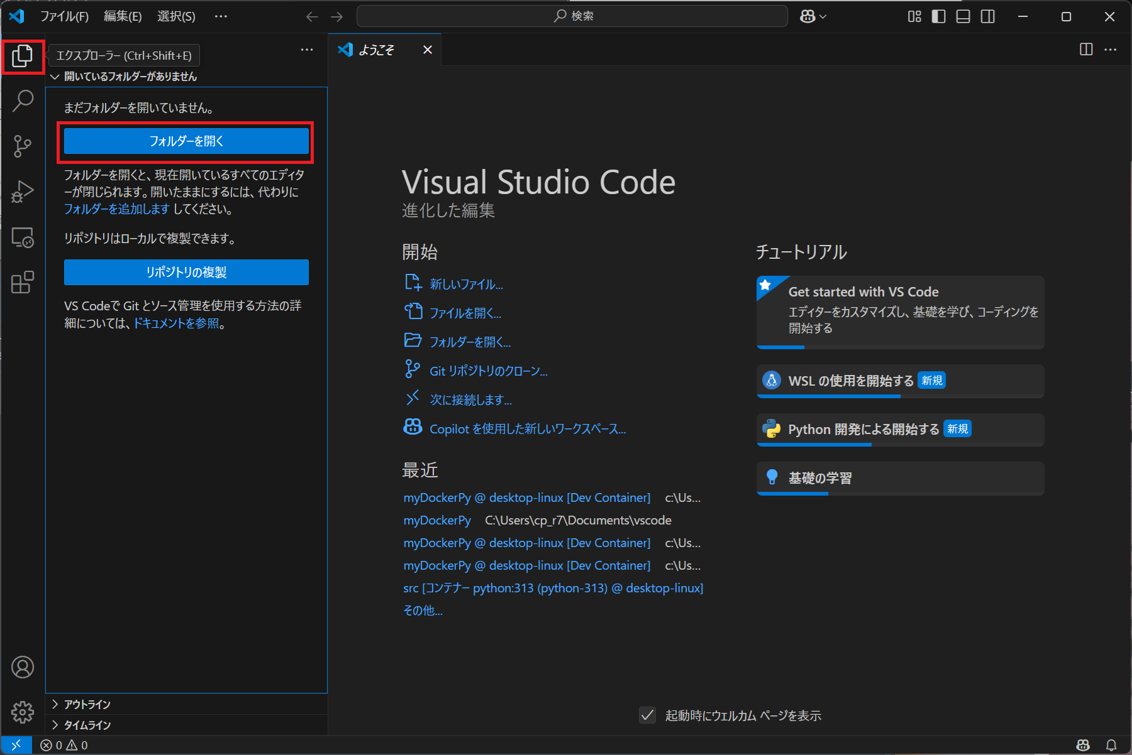Click その他... to show more recents

pyautogui.click(x=423, y=611)
